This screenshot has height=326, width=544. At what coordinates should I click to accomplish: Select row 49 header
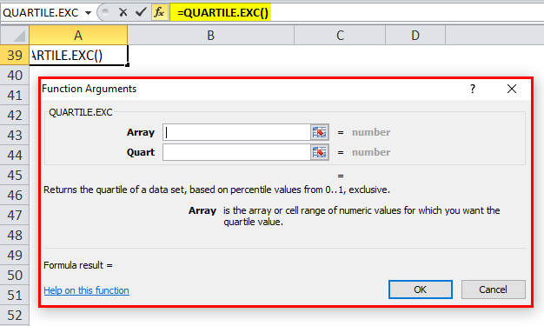tap(15, 256)
